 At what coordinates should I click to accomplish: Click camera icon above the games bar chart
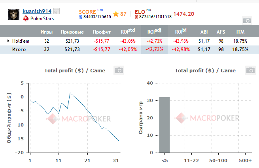pyautogui.click(x=250, y=70)
